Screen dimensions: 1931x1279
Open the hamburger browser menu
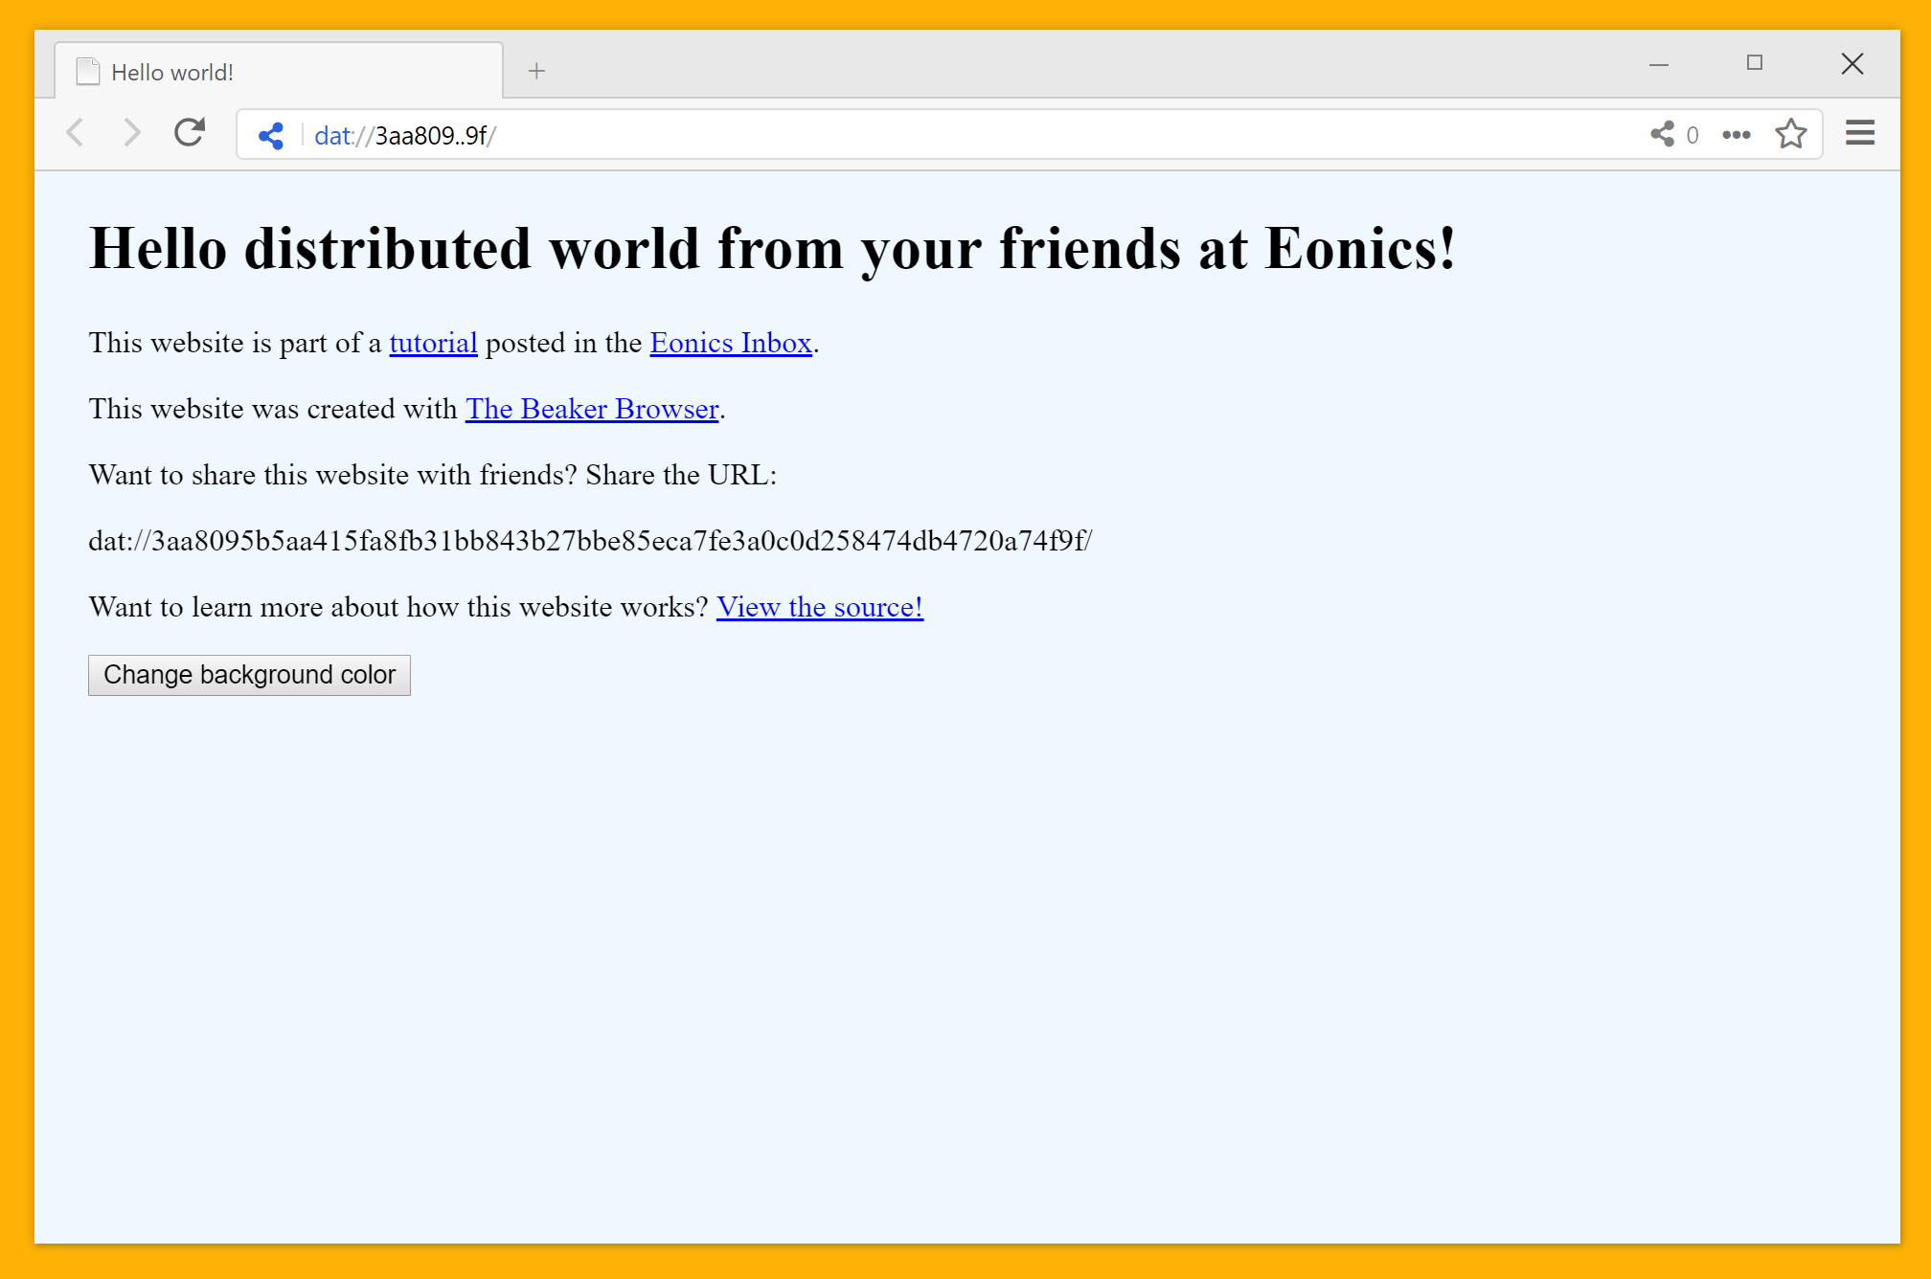(x=1859, y=133)
